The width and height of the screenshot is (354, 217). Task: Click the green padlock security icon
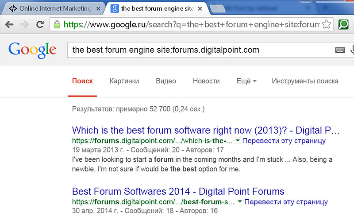point(57,24)
